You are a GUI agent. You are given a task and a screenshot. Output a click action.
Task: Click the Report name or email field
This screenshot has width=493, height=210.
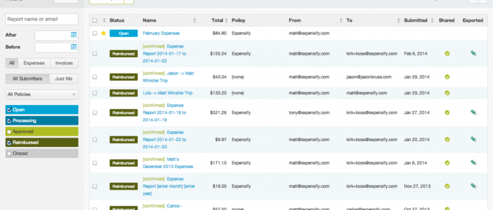(x=42, y=19)
